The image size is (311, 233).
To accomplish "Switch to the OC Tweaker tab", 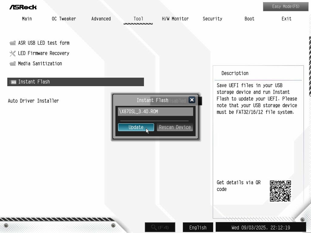I will 64,19.
